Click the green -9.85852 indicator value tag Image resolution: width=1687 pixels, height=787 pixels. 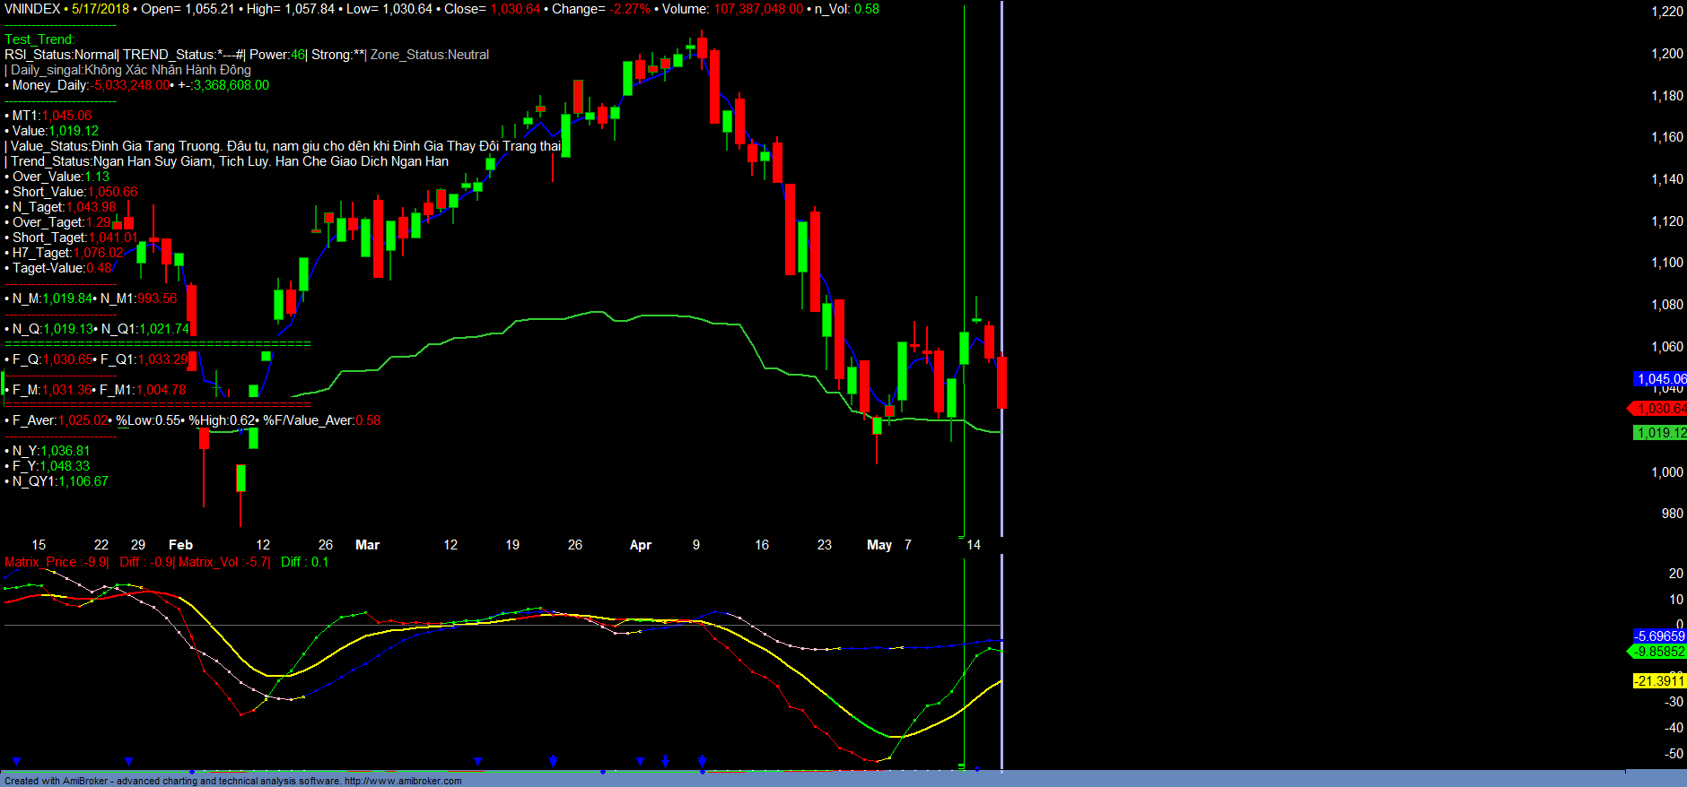click(x=1658, y=652)
